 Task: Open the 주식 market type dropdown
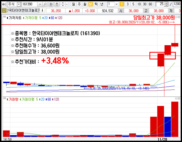click(x=19, y=4)
